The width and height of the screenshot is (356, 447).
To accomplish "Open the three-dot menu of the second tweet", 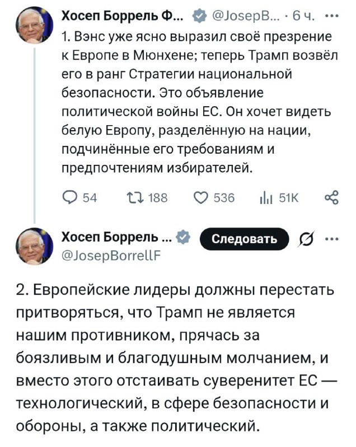I will tap(335, 239).
